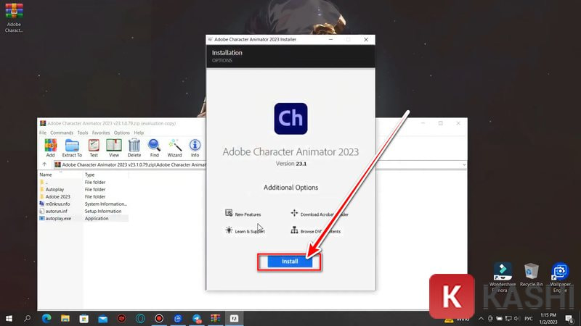Click the volume icon in system tray

tap(517, 319)
